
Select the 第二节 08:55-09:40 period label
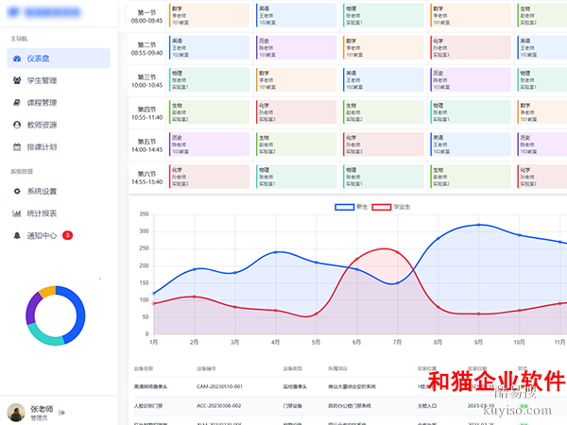(146, 49)
